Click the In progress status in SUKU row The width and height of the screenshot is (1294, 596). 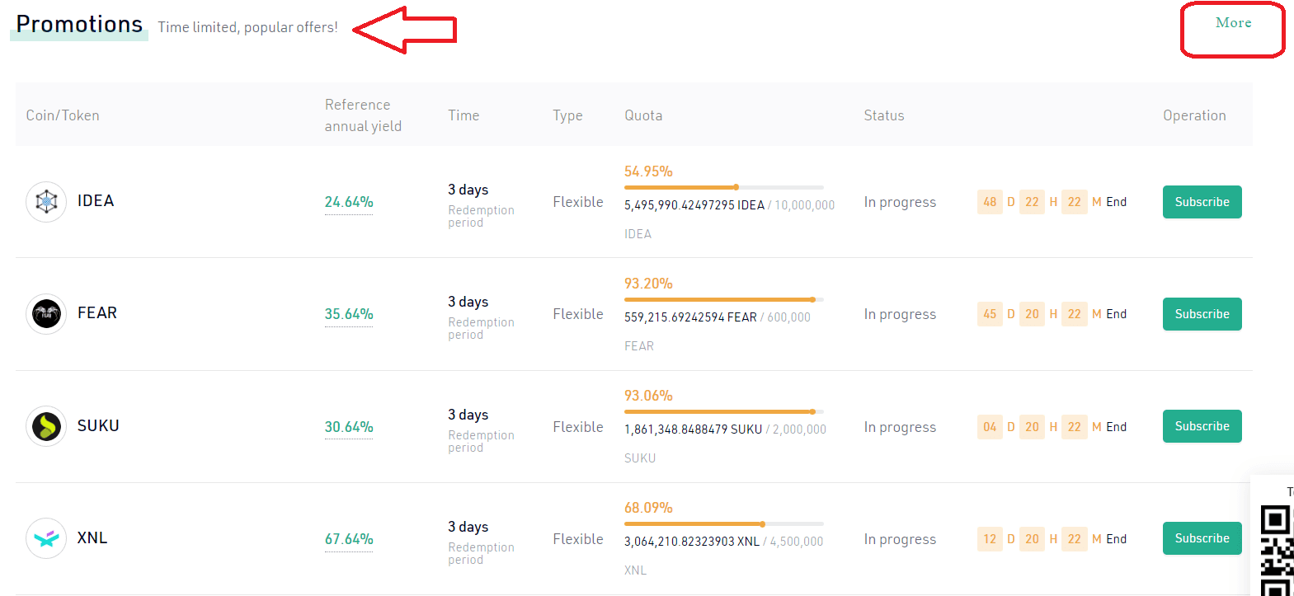tap(900, 427)
